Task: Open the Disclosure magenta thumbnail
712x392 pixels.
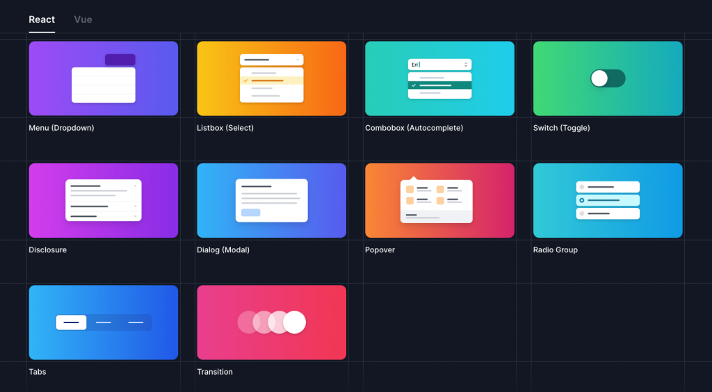Action: pos(104,201)
